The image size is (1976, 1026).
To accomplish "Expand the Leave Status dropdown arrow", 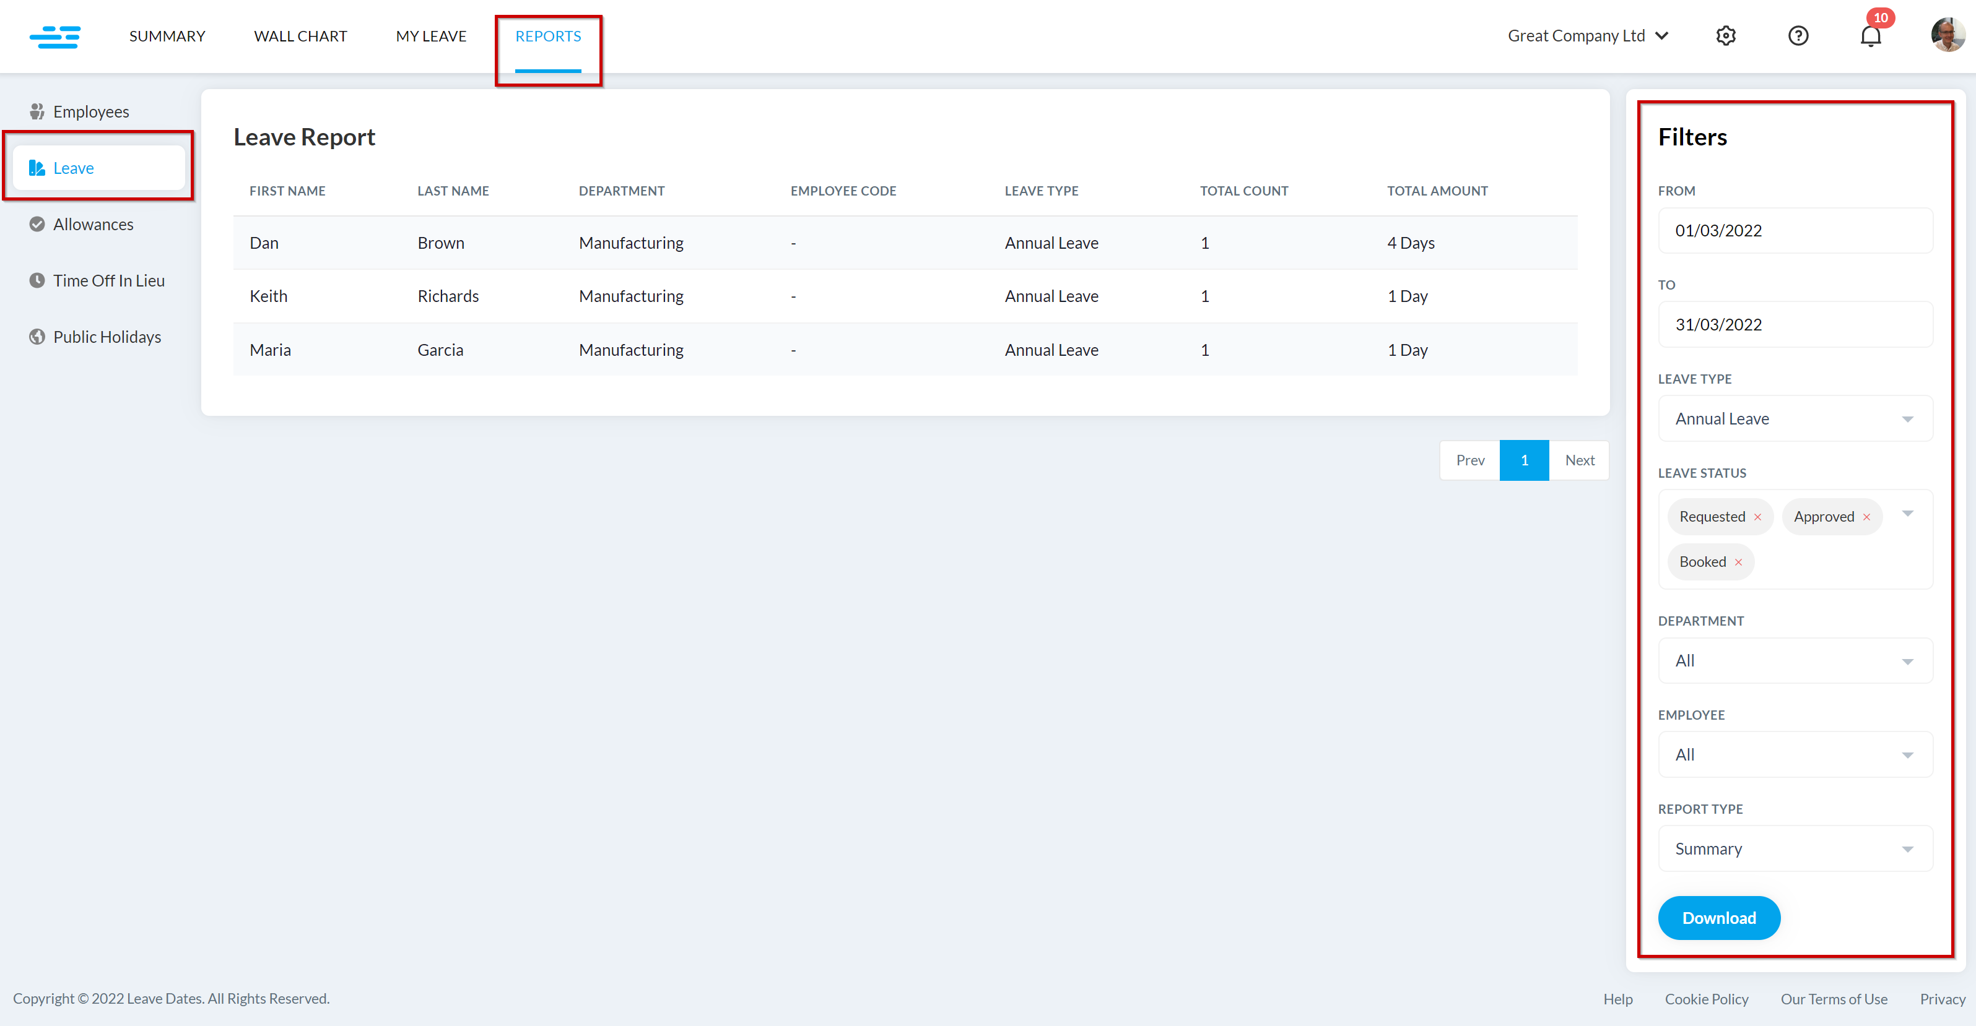I will coord(1907,514).
